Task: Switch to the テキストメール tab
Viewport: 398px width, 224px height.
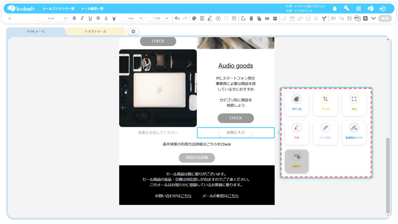Action: pyautogui.click(x=96, y=31)
